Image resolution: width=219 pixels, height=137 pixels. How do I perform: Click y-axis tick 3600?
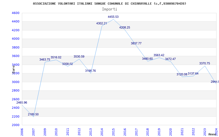[16, 56]
